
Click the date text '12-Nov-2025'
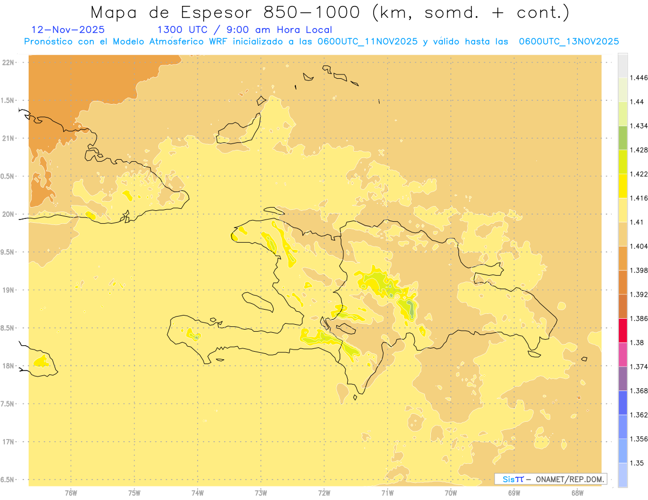click(x=68, y=30)
